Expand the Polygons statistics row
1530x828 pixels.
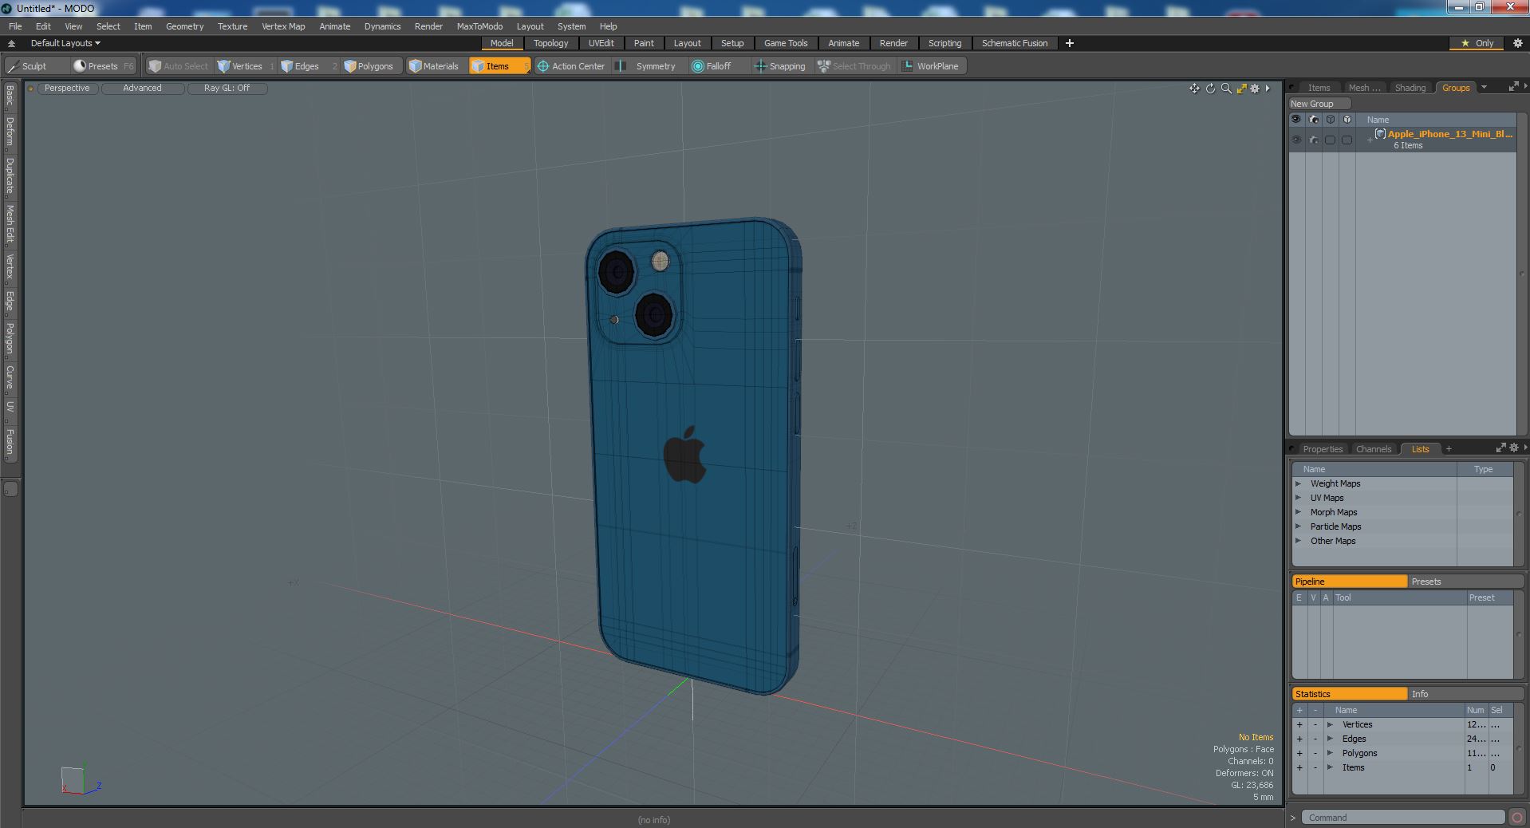coord(1330,753)
